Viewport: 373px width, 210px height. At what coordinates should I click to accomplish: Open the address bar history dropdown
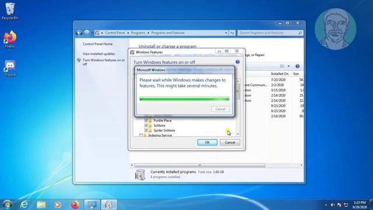226,33
